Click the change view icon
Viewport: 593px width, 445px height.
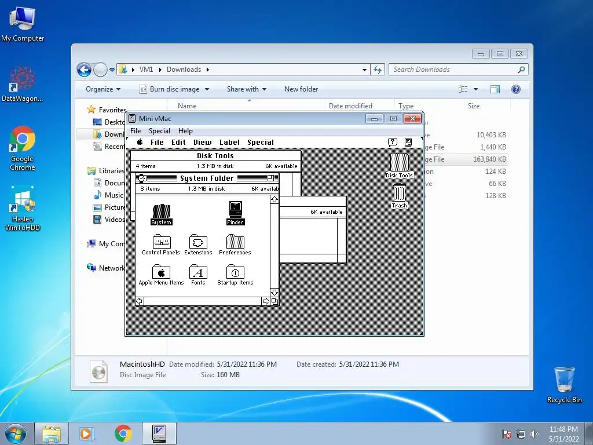463,89
